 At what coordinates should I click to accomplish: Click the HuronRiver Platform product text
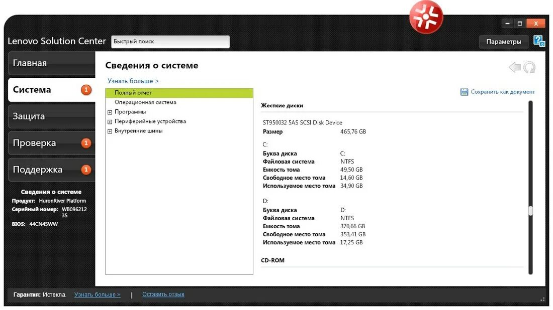[62, 201]
